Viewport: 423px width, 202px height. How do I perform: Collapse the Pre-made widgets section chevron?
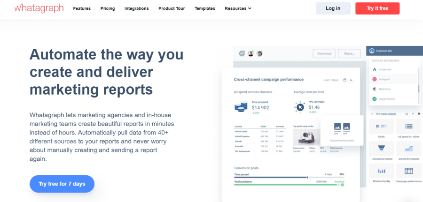click(372, 114)
